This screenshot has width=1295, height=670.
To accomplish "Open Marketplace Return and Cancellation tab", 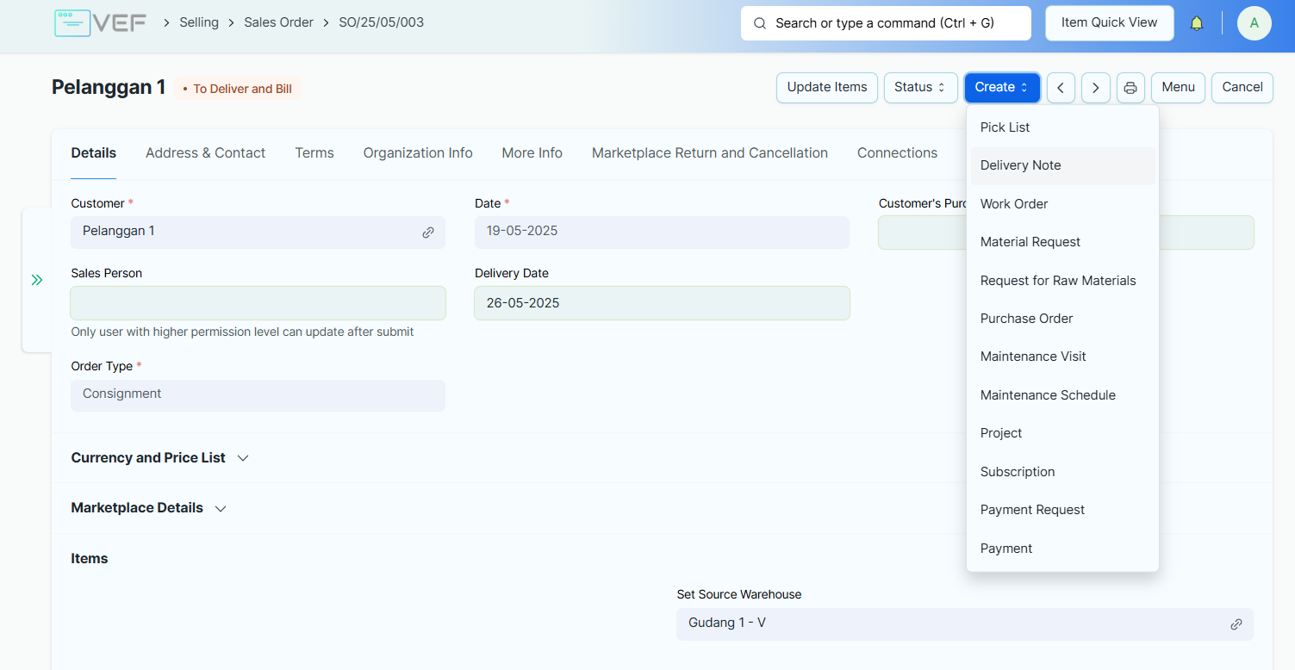I will click(710, 153).
